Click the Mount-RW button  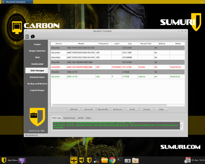(x=103, y=109)
